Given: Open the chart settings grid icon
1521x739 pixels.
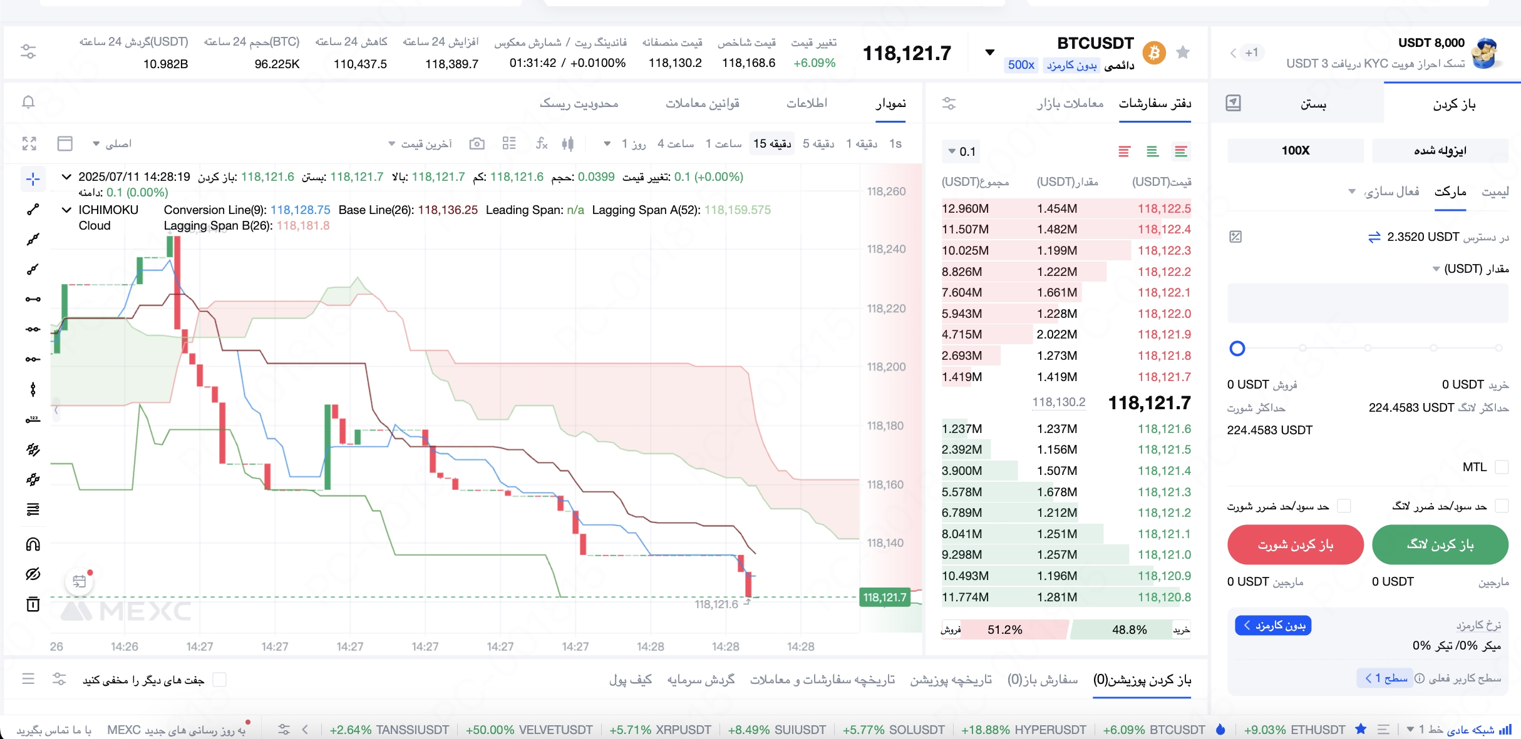Looking at the screenshot, I should click(x=509, y=143).
